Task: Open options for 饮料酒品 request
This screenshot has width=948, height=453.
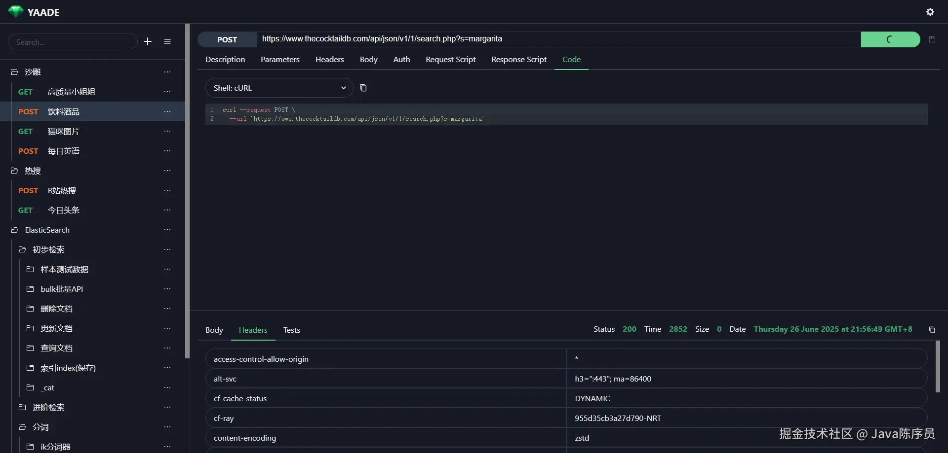Action: 167,111
